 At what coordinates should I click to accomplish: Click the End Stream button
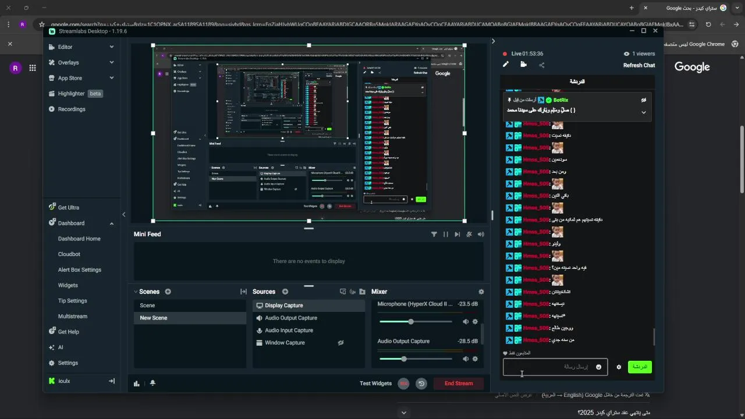click(x=459, y=384)
